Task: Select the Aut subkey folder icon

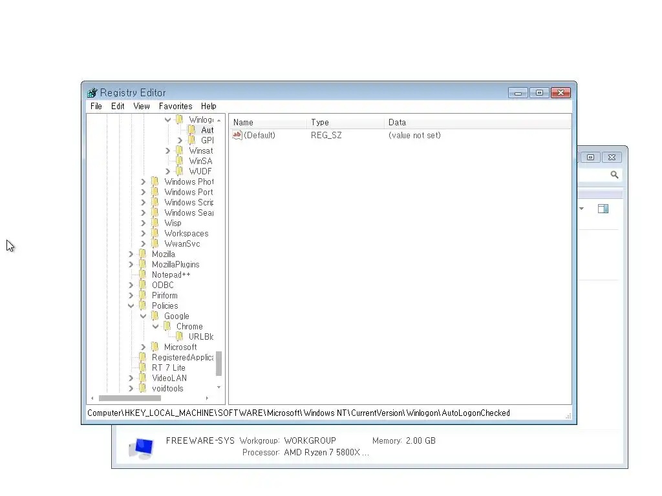Action: tap(191, 129)
